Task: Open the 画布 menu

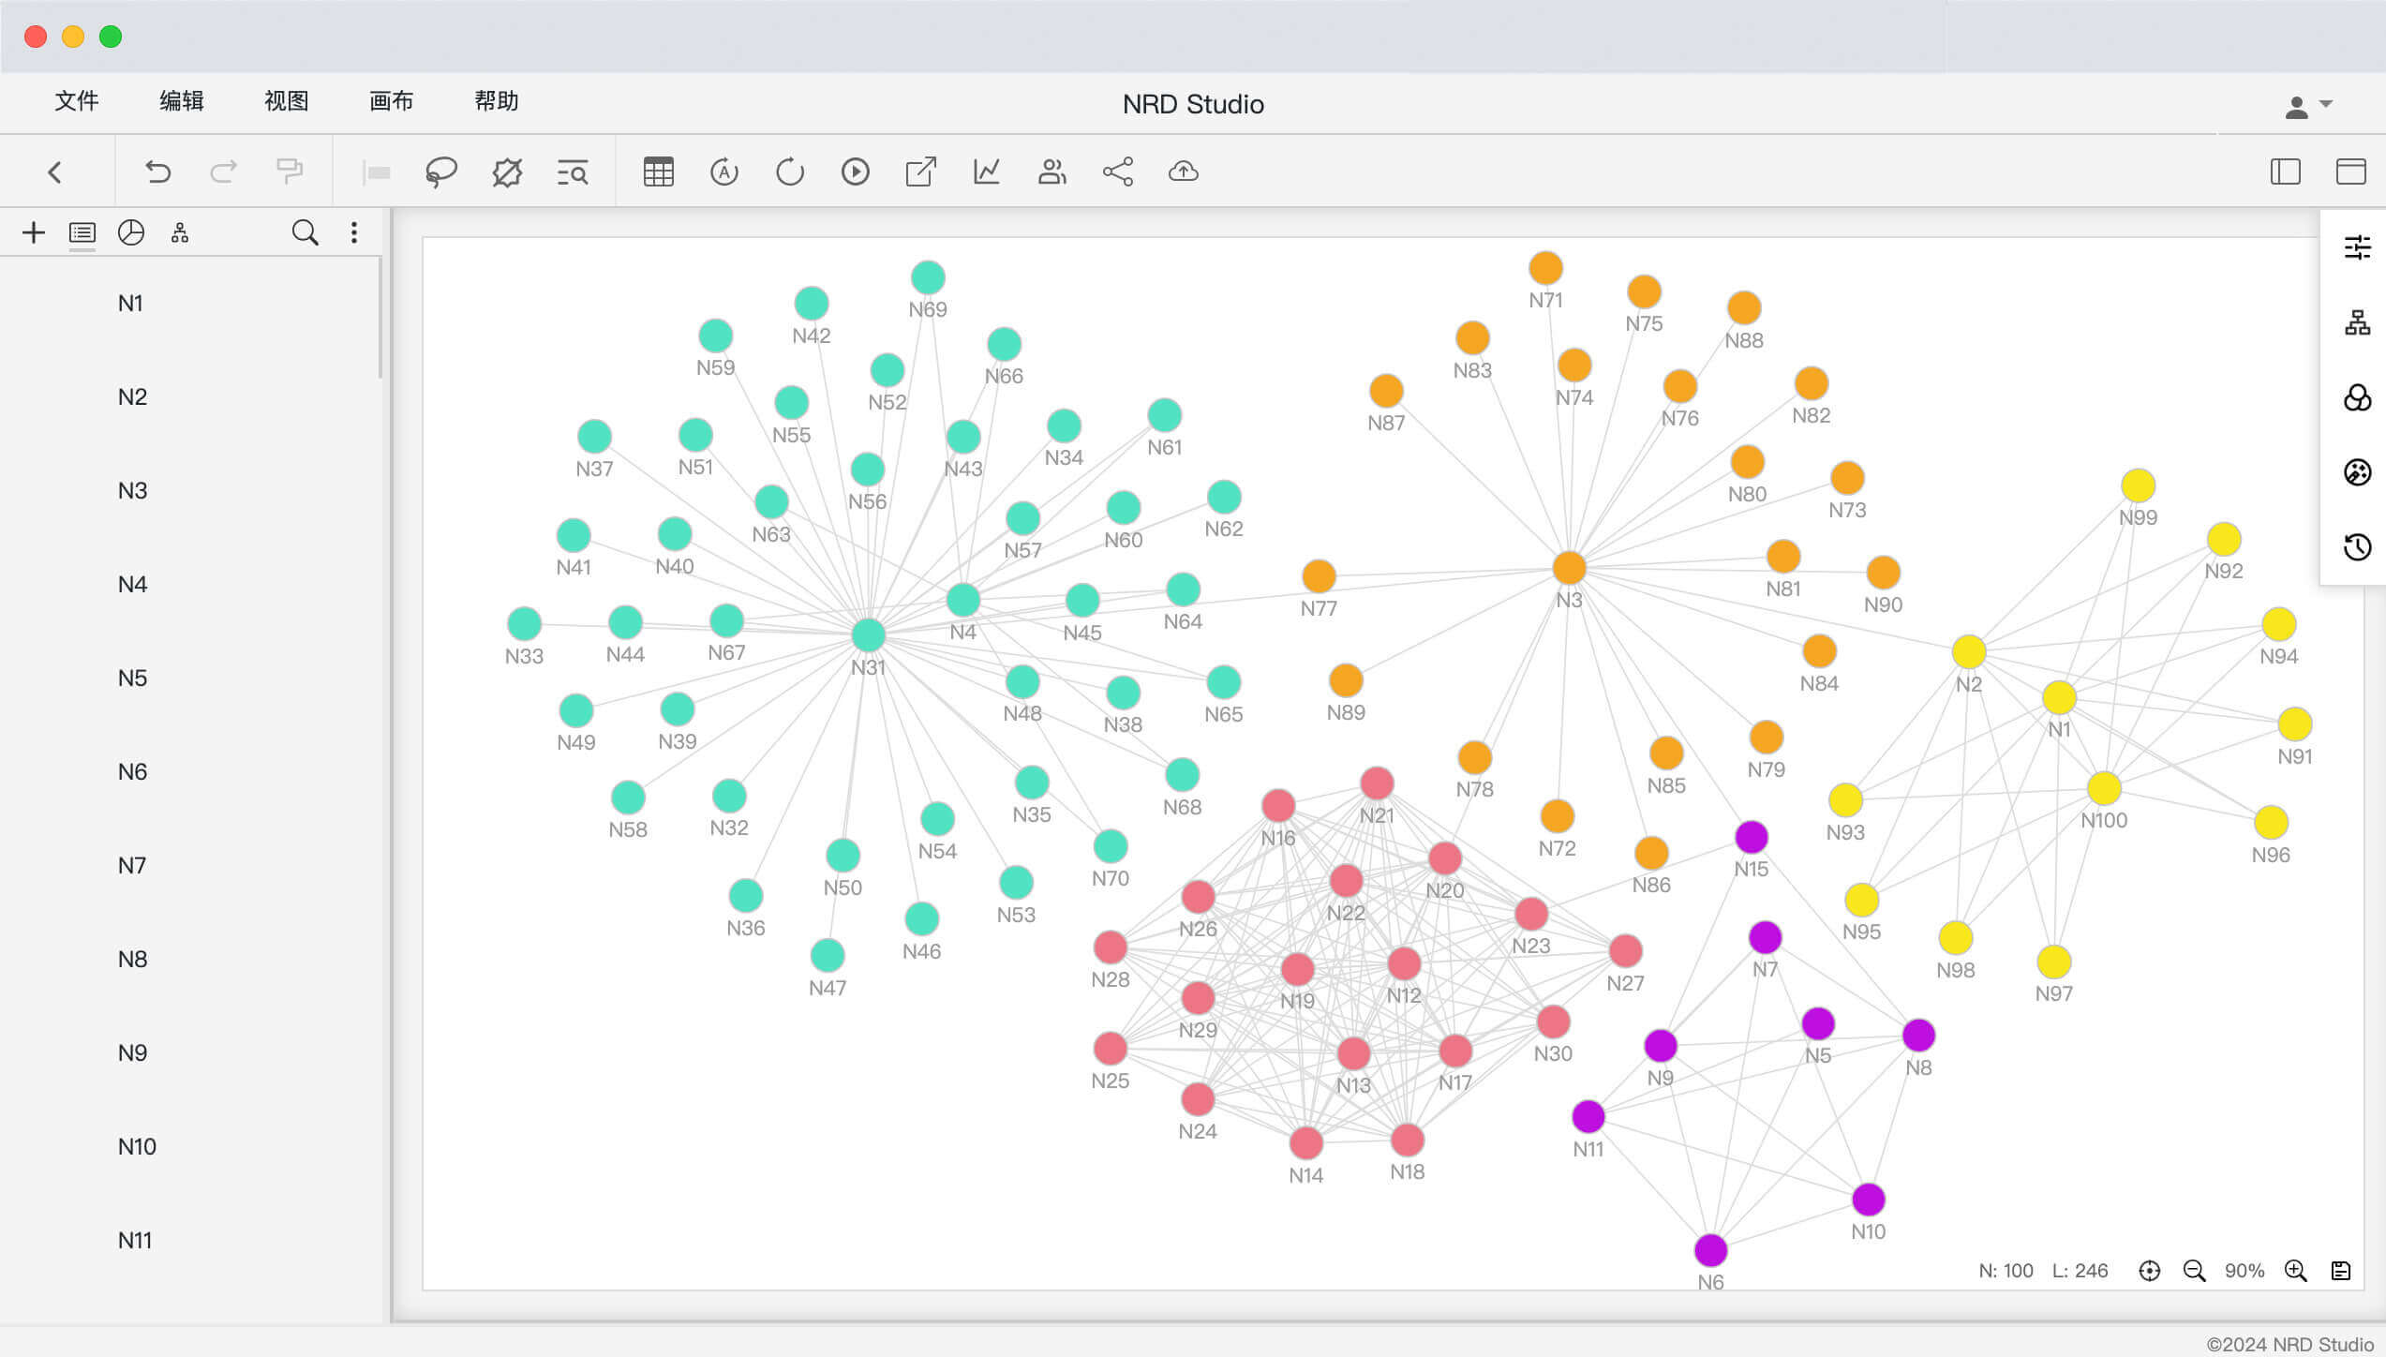Action: click(x=391, y=101)
